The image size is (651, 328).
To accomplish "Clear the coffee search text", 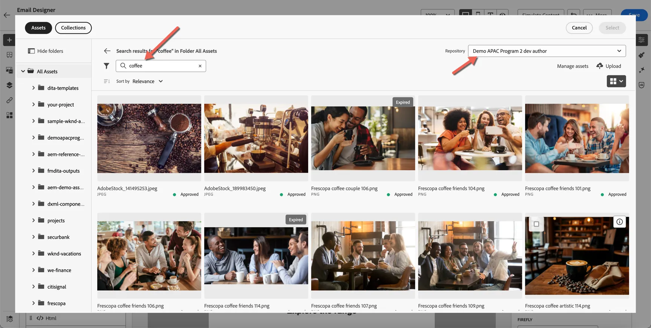I will [x=200, y=66].
